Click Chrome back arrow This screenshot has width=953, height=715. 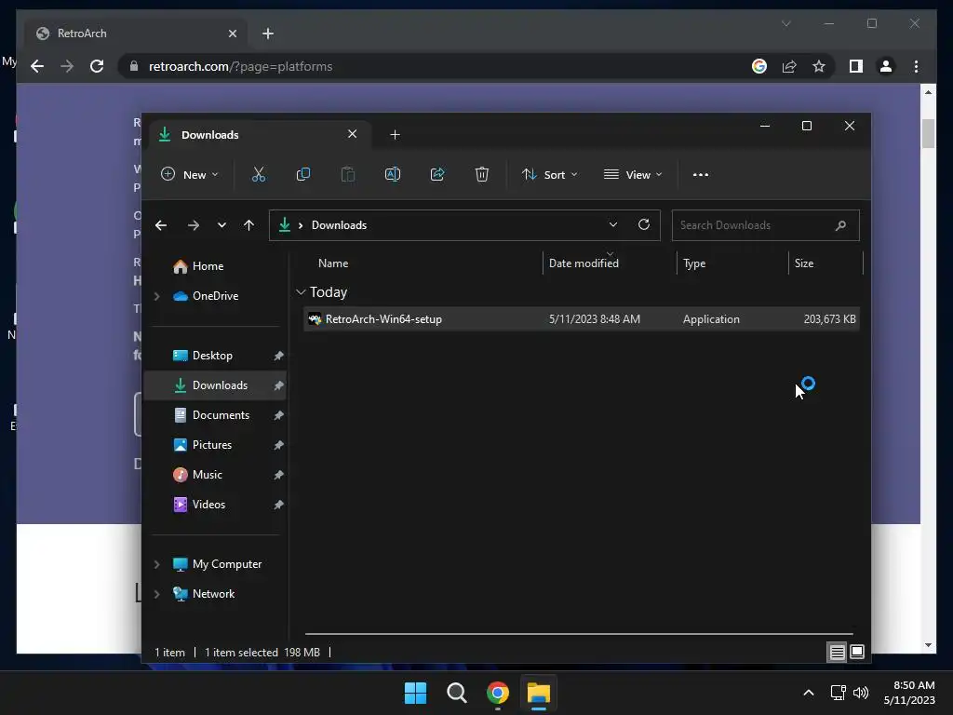click(37, 66)
